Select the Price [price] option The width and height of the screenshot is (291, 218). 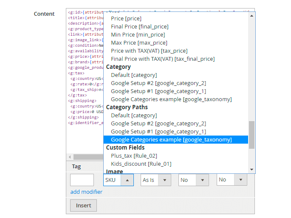coord(126,18)
